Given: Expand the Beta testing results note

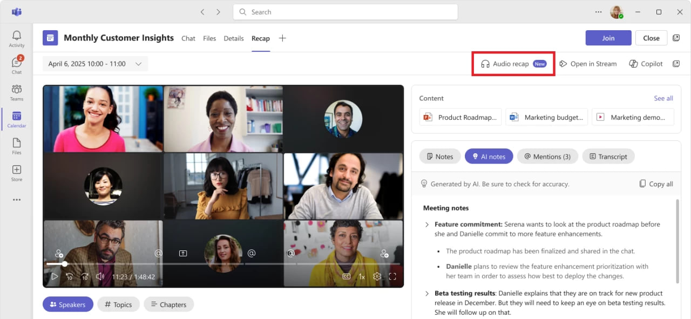Looking at the screenshot, I should (x=426, y=293).
